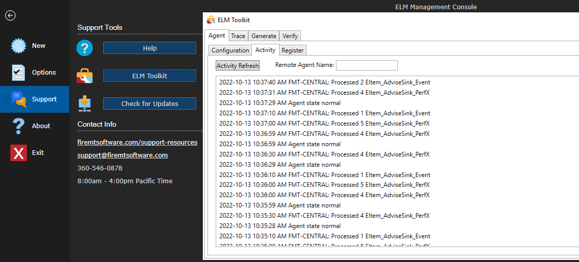
Task: Open the Help button
Action: point(150,48)
